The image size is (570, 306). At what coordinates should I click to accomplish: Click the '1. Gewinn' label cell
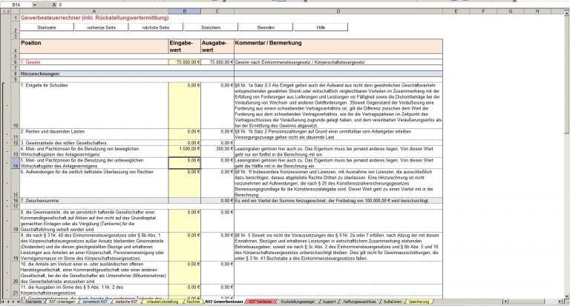(x=94, y=62)
